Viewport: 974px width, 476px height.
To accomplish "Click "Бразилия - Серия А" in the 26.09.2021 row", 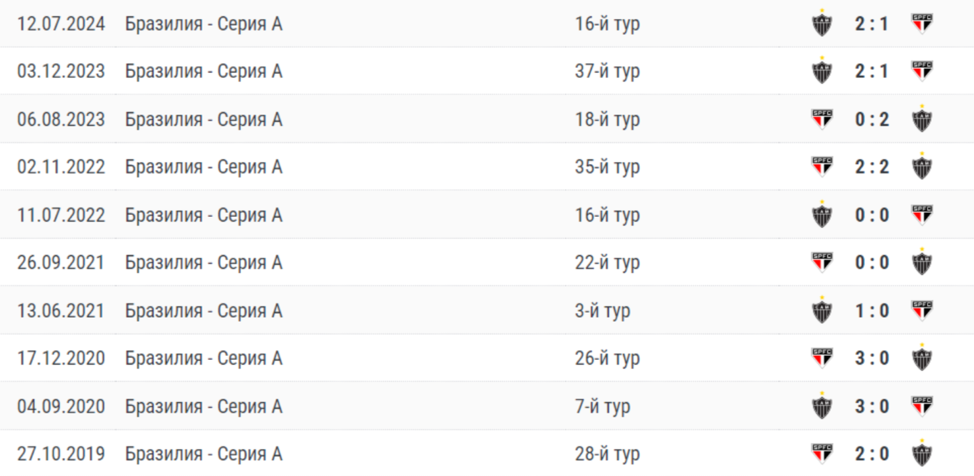I will tap(203, 262).
